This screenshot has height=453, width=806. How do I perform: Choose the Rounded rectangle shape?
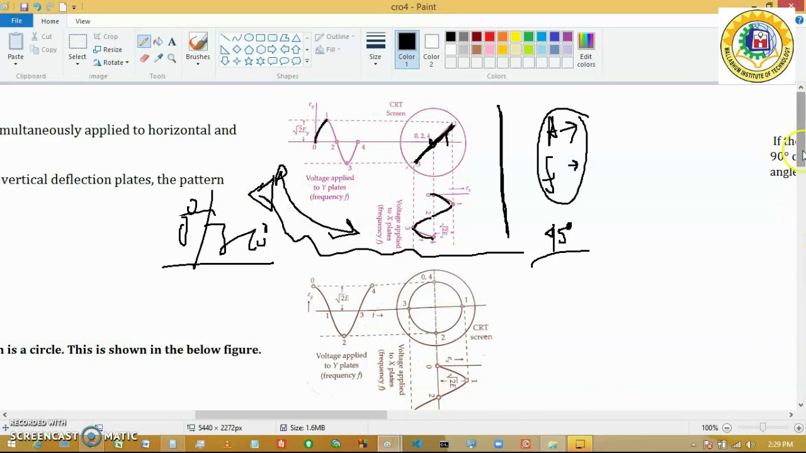click(273, 38)
